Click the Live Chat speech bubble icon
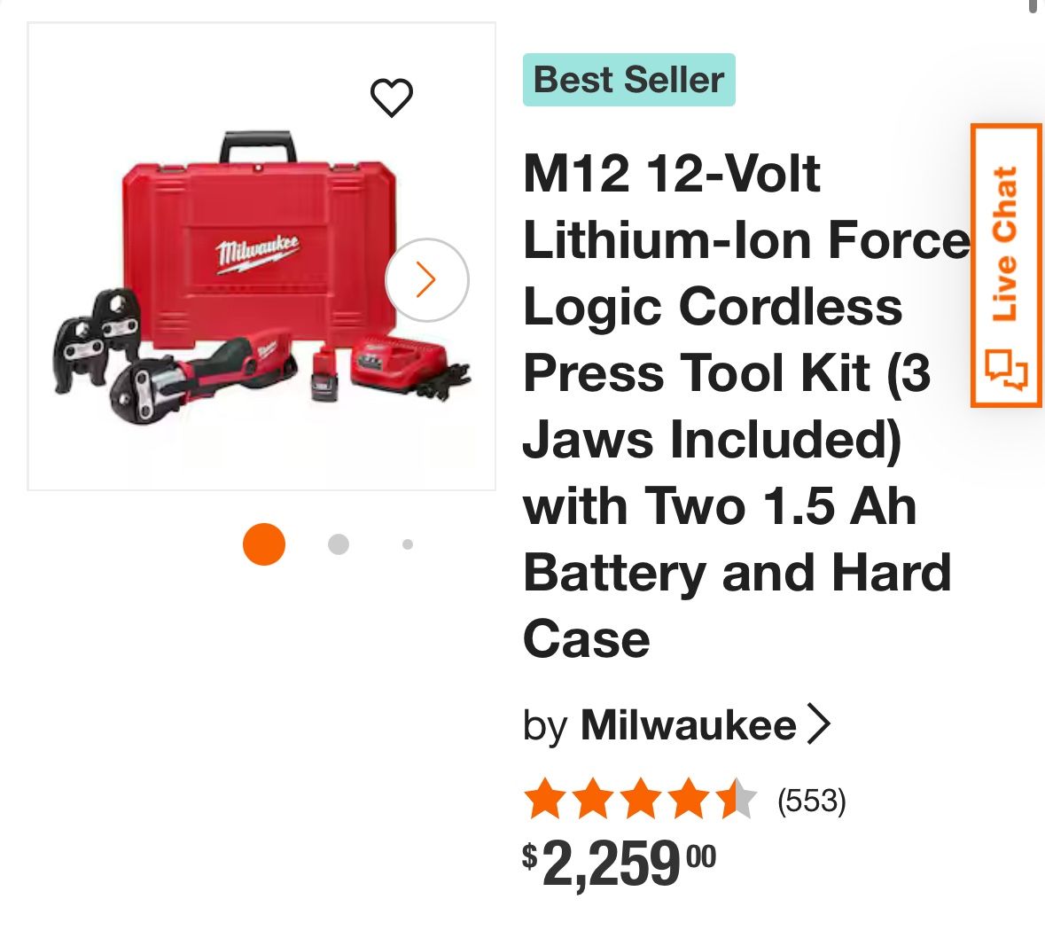Viewport: 1045px width, 946px height. (1006, 370)
